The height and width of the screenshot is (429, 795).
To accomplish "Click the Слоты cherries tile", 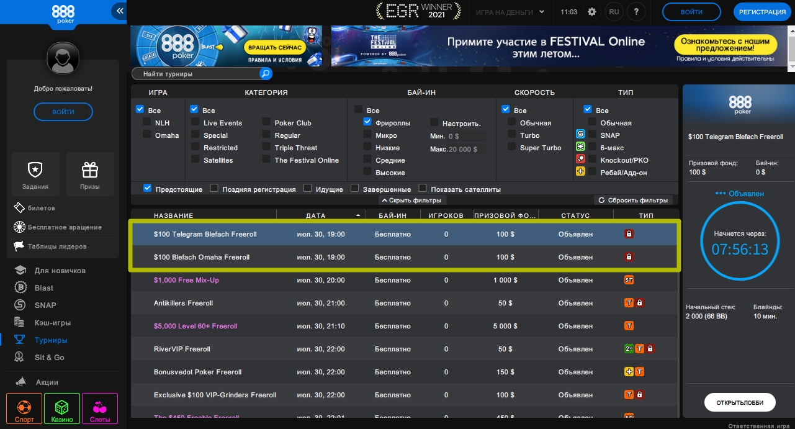I will pos(100,409).
